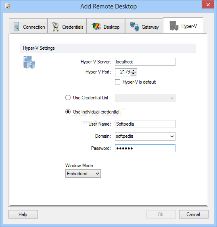Increase the Hyper-V Port value

134,71
